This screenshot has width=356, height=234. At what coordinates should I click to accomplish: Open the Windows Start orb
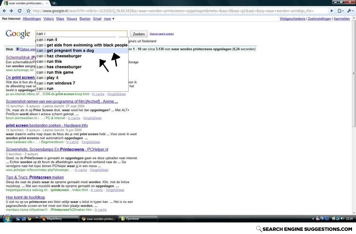(7, 218)
